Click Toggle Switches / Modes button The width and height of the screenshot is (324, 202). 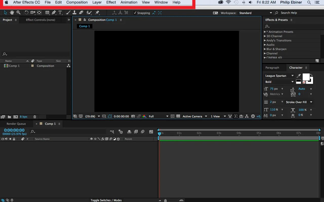coord(106,200)
